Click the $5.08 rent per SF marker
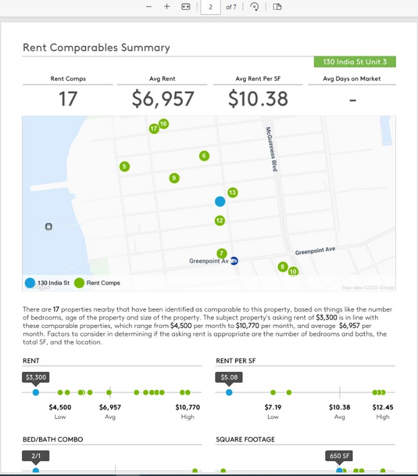 pos(229,392)
